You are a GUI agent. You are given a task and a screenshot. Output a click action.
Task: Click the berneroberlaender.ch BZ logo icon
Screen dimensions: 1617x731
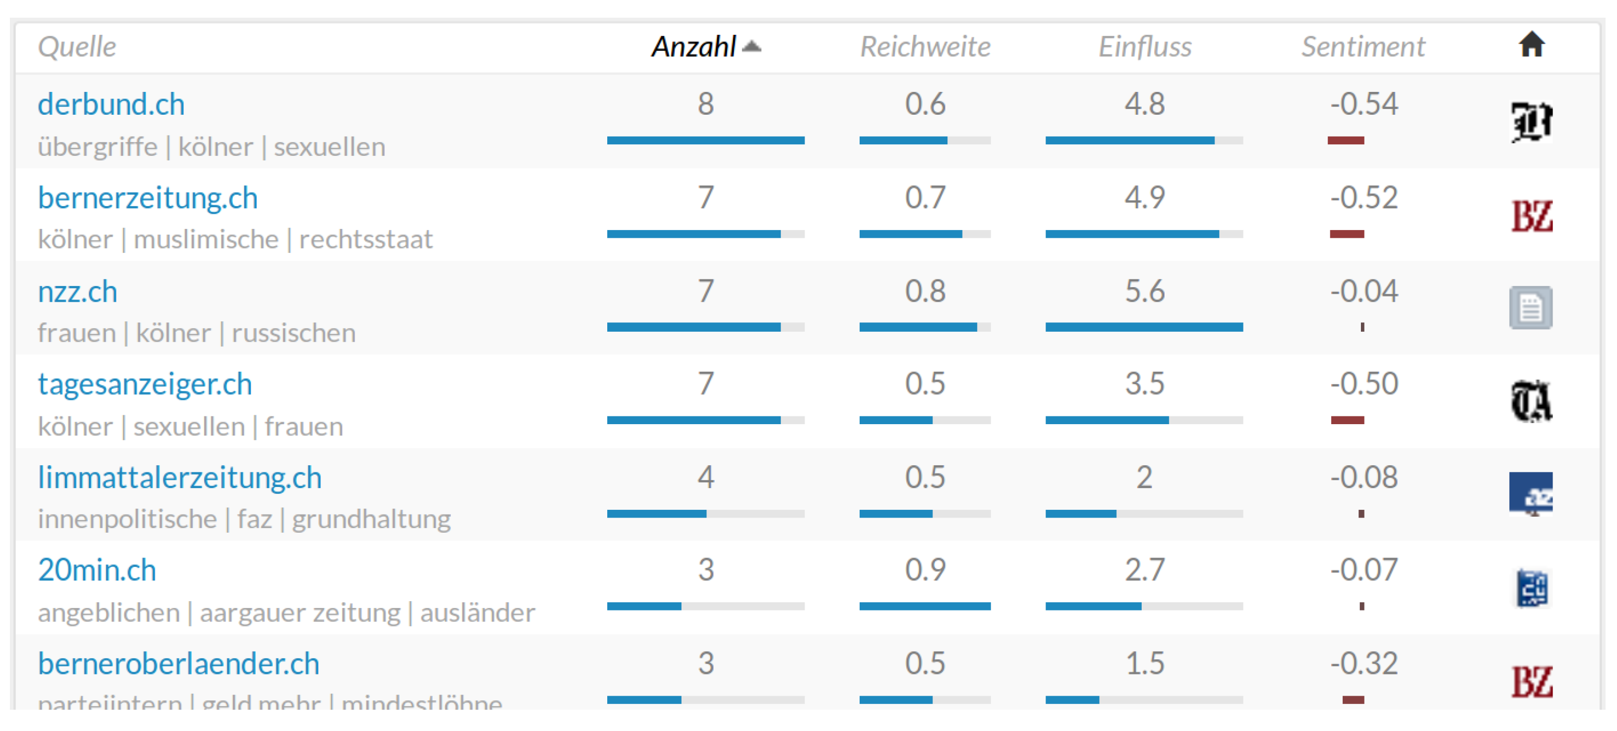click(1531, 682)
